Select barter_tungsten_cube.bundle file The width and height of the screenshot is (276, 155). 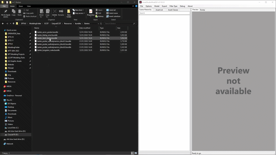(x=80, y=50)
